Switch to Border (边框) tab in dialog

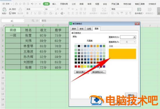click(x=89, y=29)
